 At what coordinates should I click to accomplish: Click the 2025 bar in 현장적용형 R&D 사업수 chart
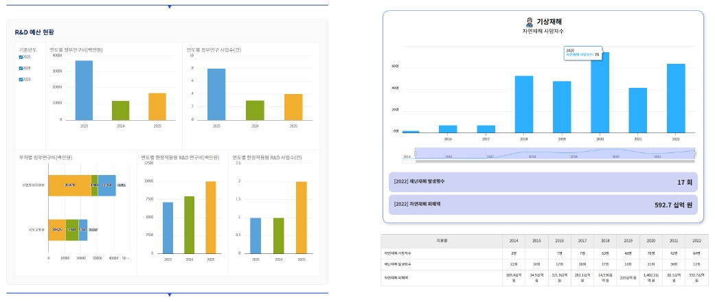tap(302, 218)
